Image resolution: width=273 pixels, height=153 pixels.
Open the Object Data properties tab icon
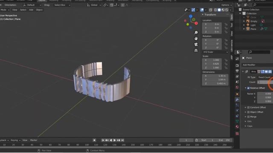click(237, 121)
